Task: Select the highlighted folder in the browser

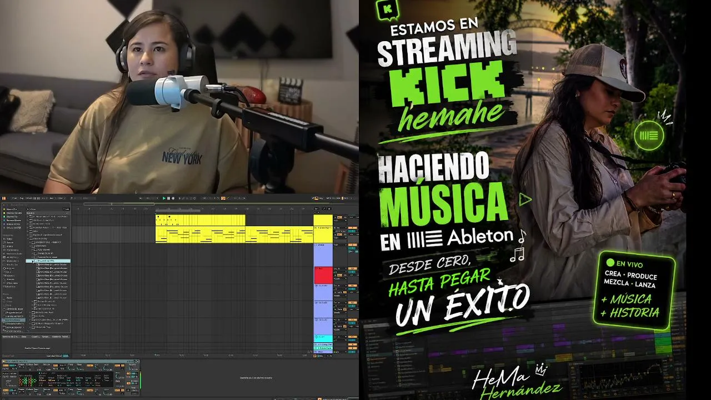Action: (49, 261)
